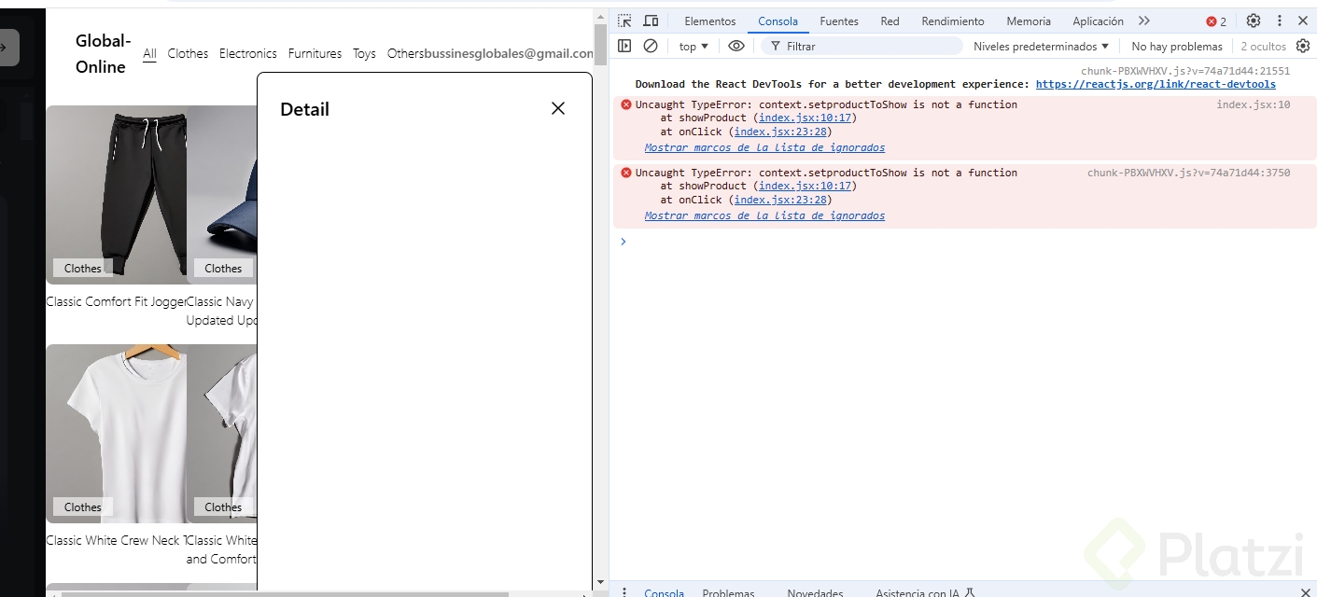Focus the Filtrar input in the console
This screenshot has width=1317, height=597.
point(862,46)
